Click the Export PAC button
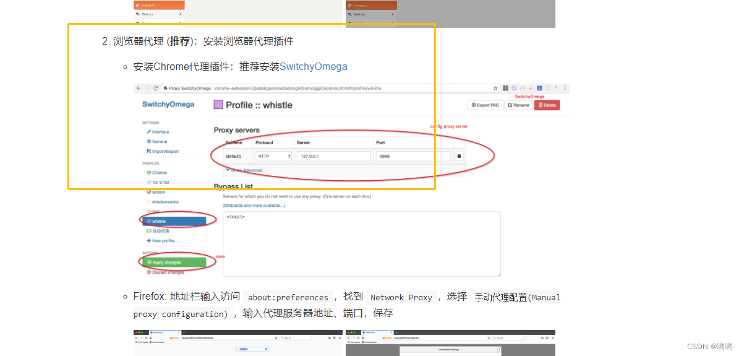This screenshot has width=744, height=356. [x=485, y=105]
